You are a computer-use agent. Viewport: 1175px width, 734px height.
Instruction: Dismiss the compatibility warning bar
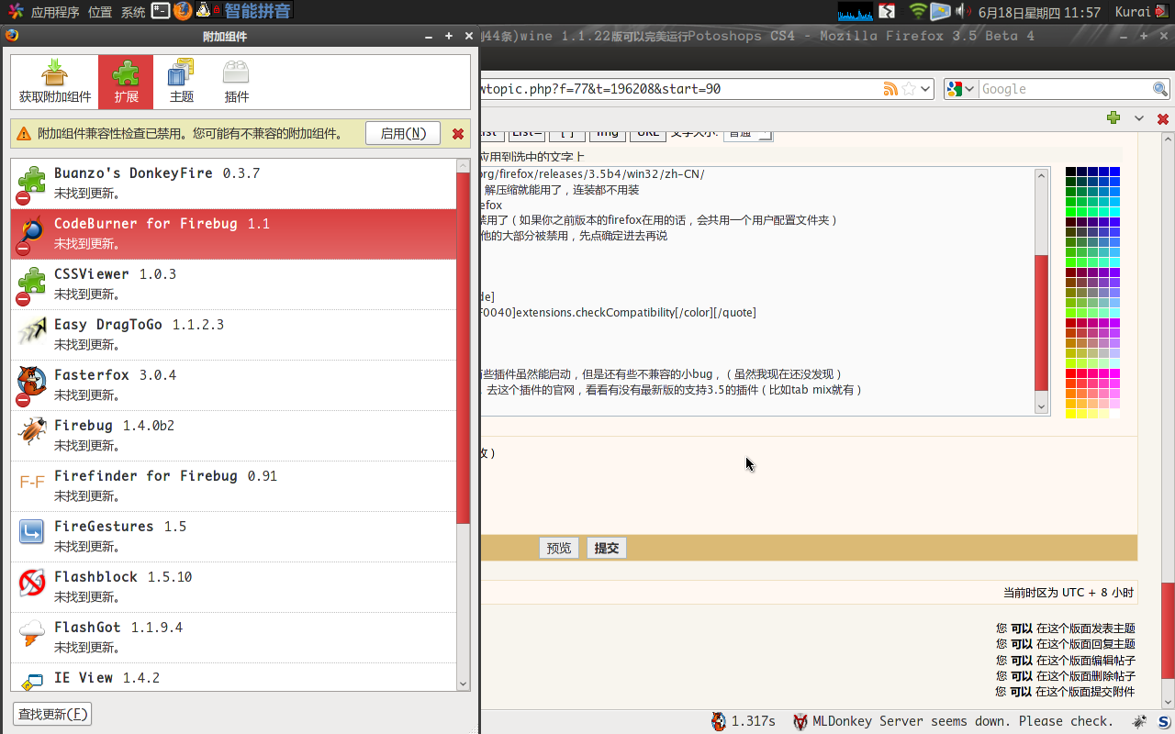click(x=458, y=134)
